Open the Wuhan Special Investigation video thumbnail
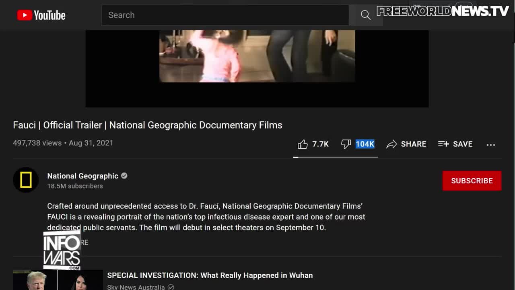This screenshot has width=515, height=290. (58, 280)
